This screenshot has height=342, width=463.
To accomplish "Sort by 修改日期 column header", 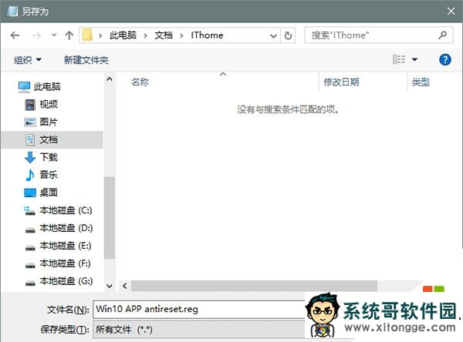I will click(341, 82).
